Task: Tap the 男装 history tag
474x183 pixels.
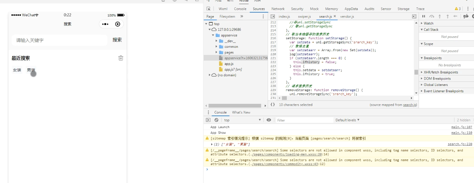Action: [x=31, y=70]
